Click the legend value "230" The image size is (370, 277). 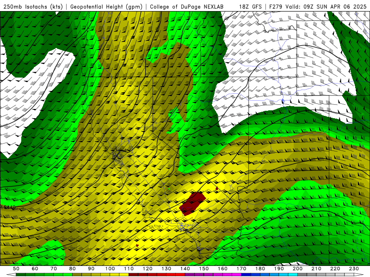[354, 269]
